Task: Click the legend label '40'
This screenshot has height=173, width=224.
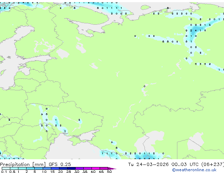Action: tap(93, 172)
